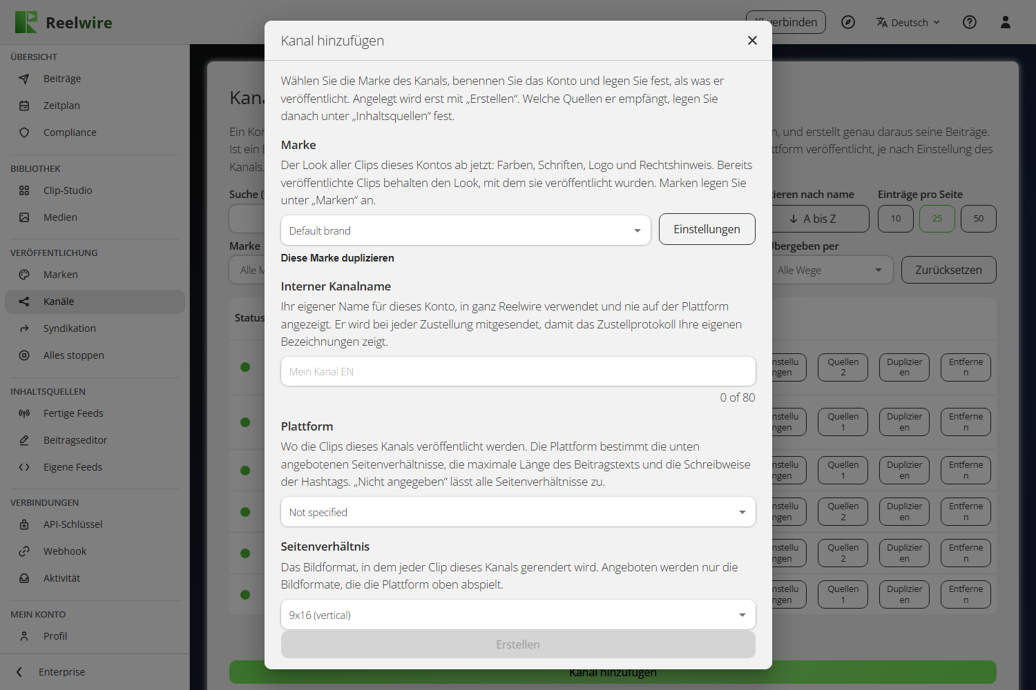Open the 9x16 (vertical) aspect ratio dropdown

(x=518, y=615)
